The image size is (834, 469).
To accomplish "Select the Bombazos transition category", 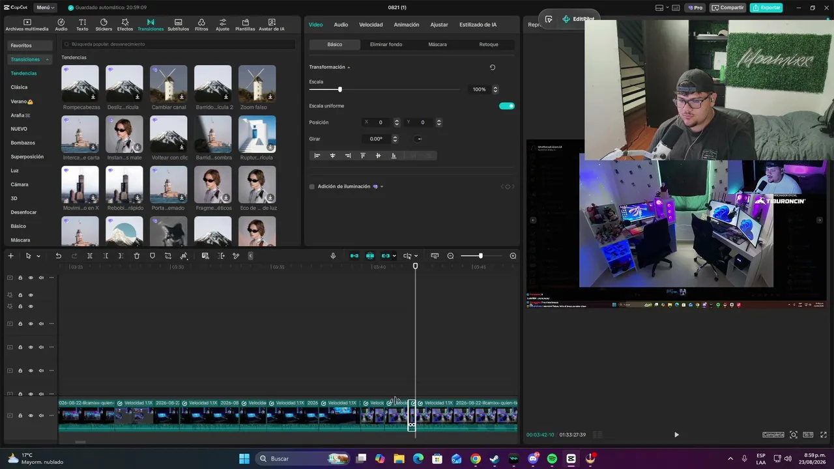I will (23, 143).
